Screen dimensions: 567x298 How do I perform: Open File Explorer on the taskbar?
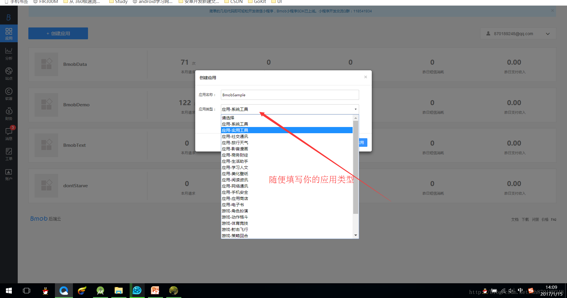119,291
